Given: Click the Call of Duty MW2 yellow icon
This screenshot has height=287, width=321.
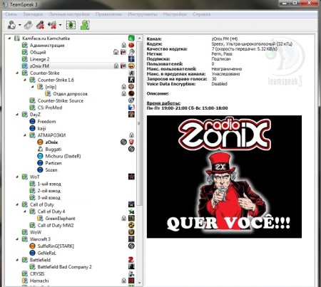Looking at the screenshot, I should click(x=131, y=225).
